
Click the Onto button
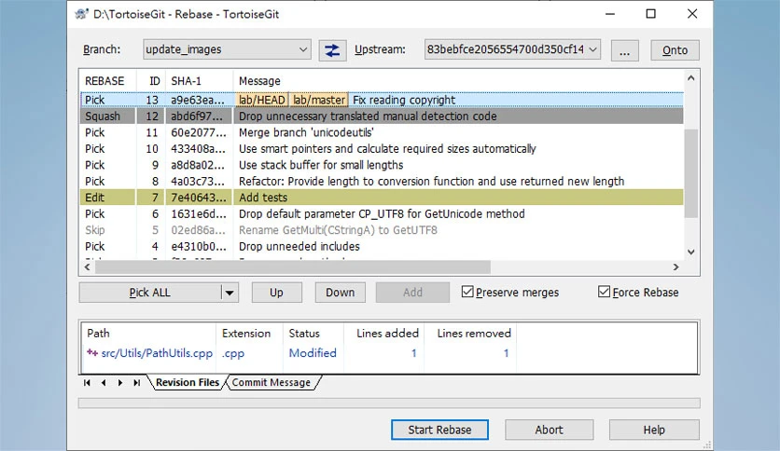point(676,50)
